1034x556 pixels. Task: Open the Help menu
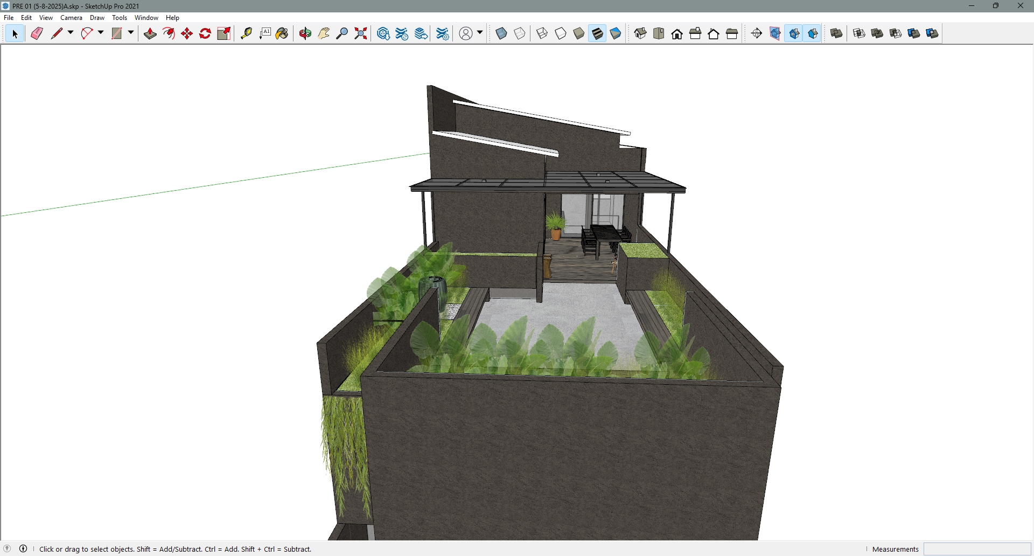tap(172, 18)
